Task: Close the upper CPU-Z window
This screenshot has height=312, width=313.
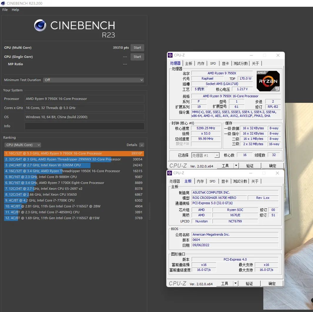Action: [278, 55]
